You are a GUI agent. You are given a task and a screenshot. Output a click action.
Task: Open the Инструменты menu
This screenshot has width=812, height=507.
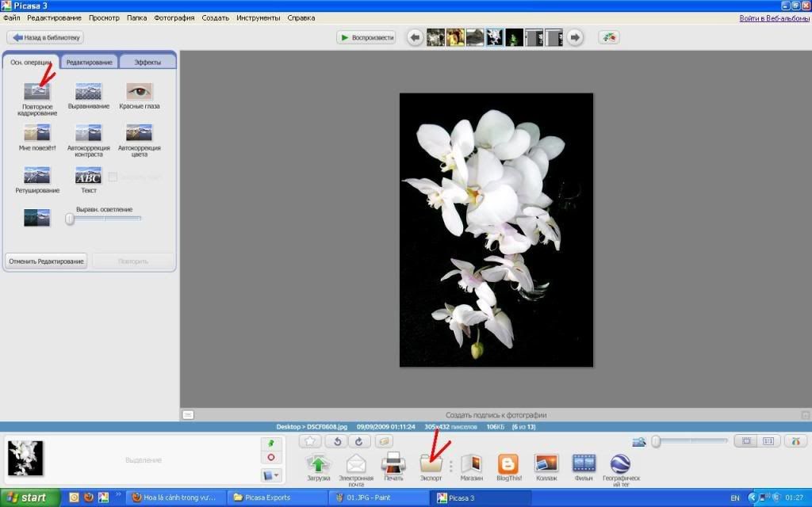258,17
